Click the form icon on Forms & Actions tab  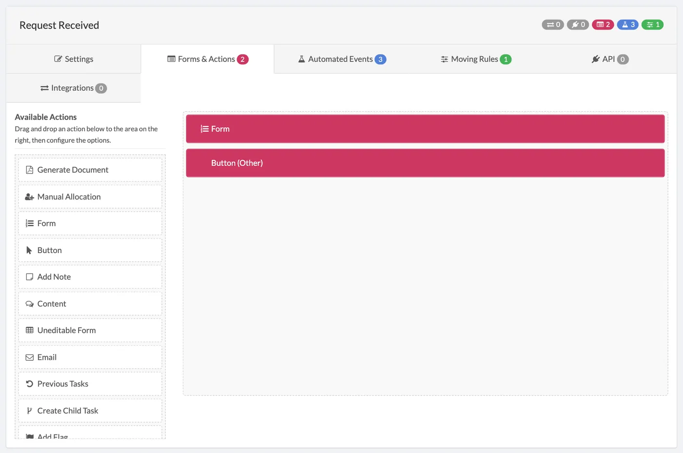[x=171, y=59]
